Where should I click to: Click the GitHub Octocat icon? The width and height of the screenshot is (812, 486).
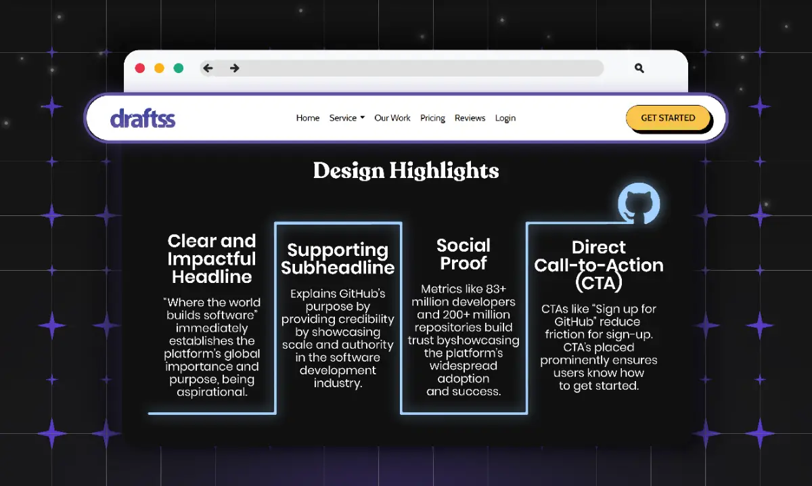(x=639, y=204)
